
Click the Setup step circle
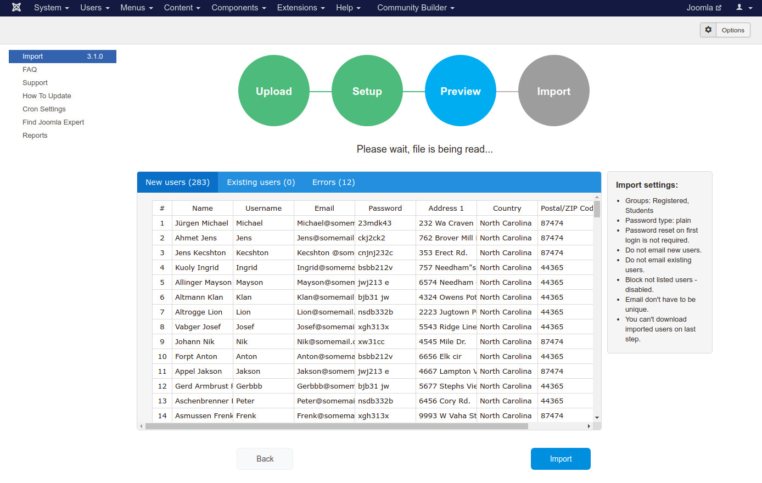point(367,91)
